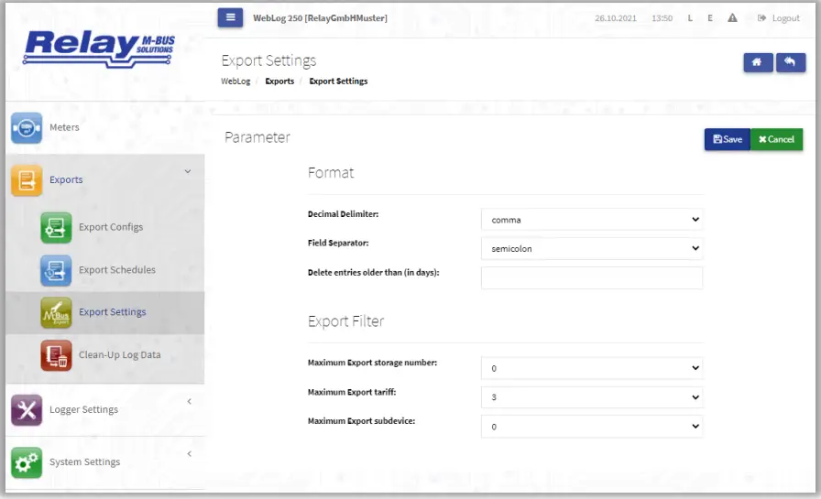The image size is (821, 499).
Task: Open the Meters icon in sidebar
Action: tap(27, 127)
